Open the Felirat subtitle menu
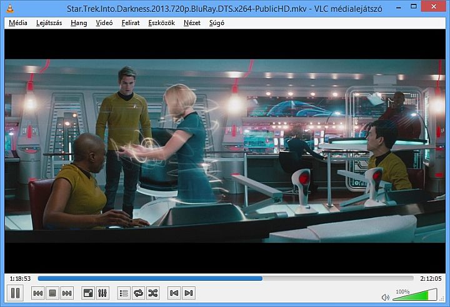450x307 pixels. tap(131, 23)
